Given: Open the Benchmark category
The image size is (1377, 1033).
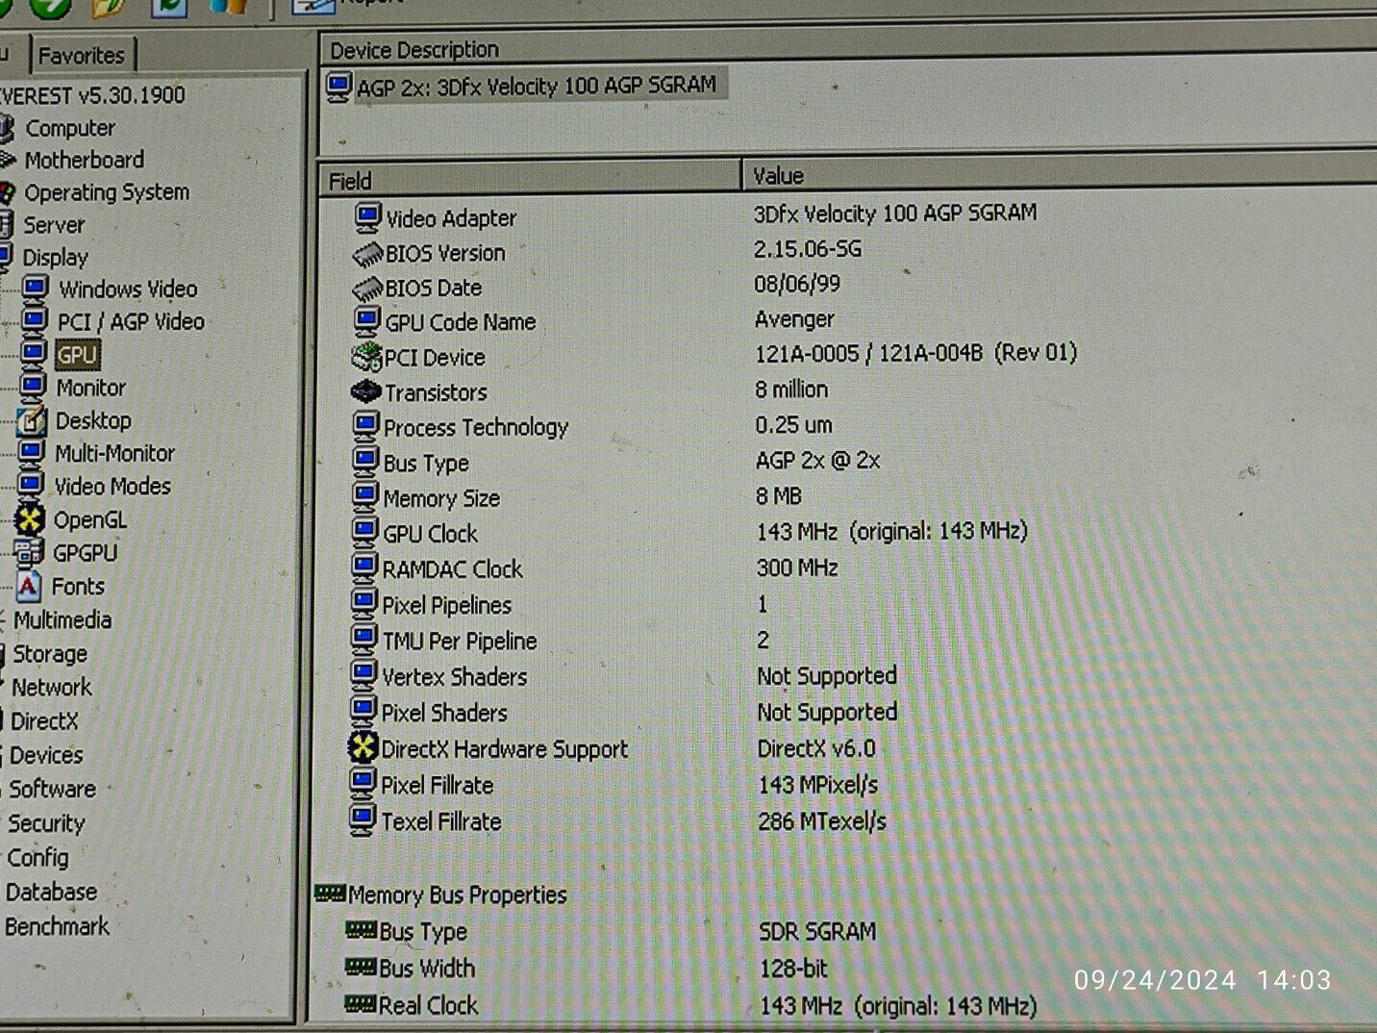Looking at the screenshot, I should (x=57, y=926).
